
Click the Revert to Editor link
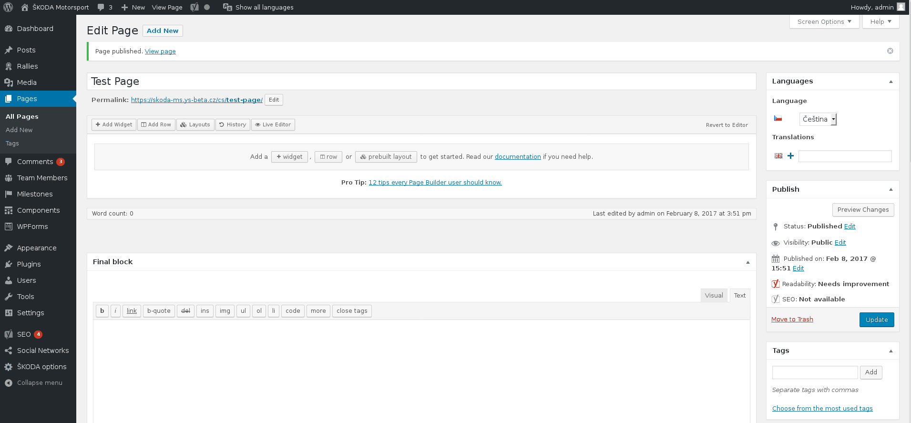point(727,125)
